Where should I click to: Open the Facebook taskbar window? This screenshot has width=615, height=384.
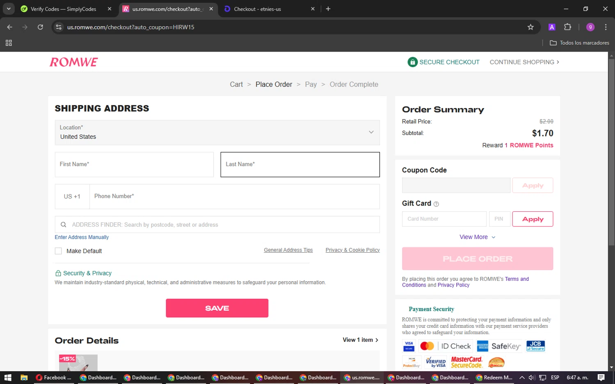point(54,377)
